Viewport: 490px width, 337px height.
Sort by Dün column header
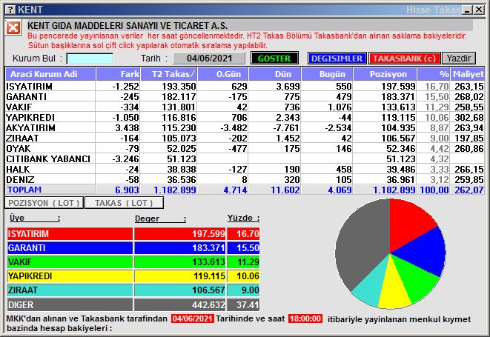[275, 74]
